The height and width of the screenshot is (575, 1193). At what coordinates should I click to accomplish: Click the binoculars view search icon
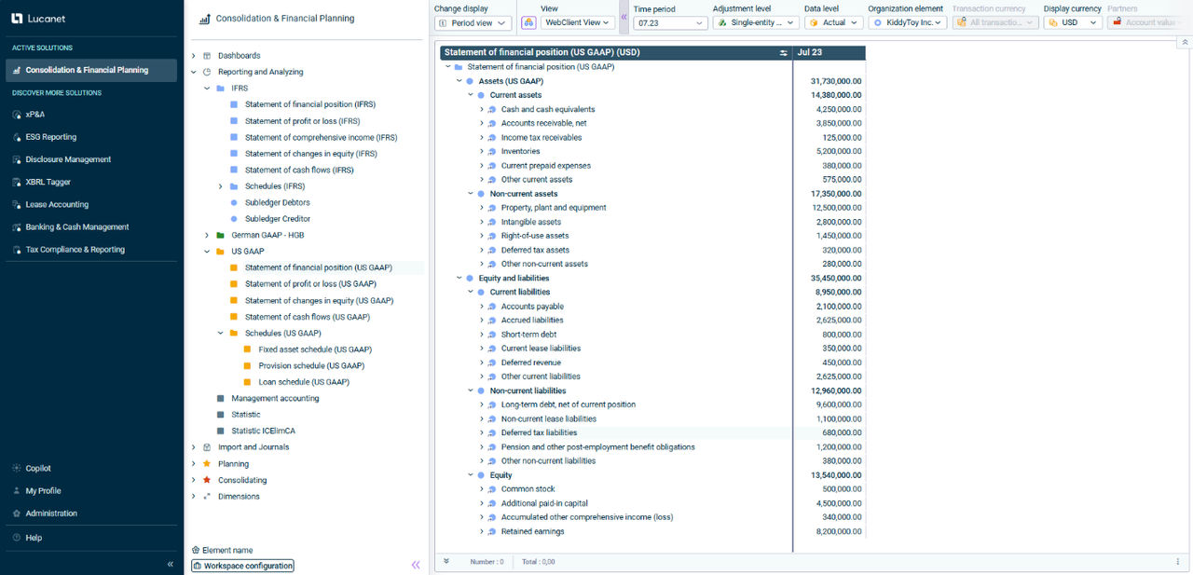click(528, 22)
